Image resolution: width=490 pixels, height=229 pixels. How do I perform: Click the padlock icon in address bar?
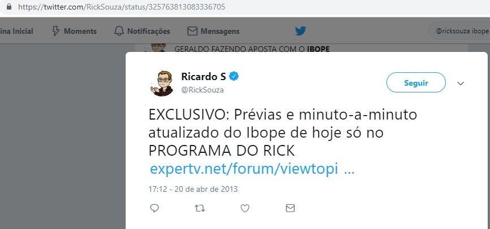tap(9, 7)
